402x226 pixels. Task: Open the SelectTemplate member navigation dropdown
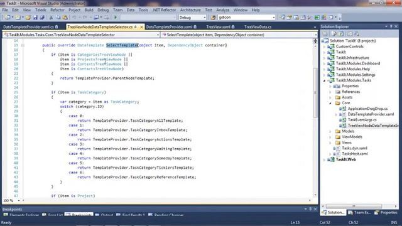(315, 35)
